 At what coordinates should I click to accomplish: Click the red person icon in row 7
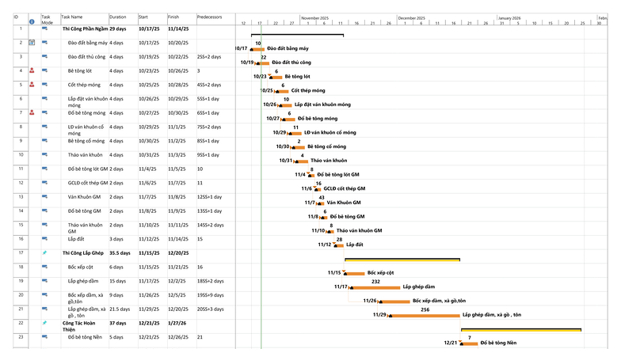pyautogui.click(x=32, y=112)
